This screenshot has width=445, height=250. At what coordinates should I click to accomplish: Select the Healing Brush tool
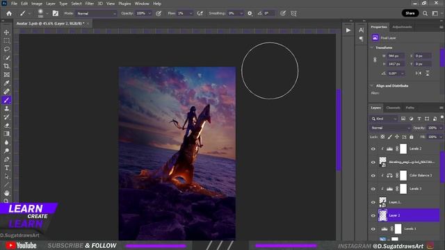tap(6, 92)
